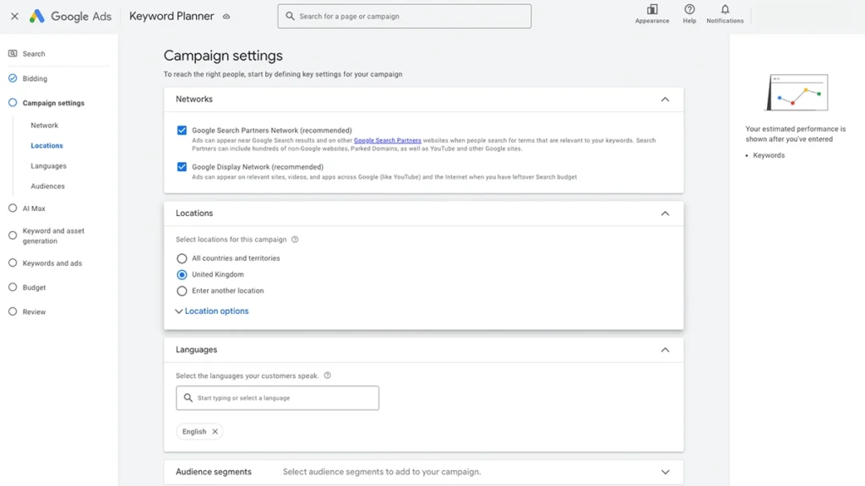Click the Campaign settings step circle icon
Image resolution: width=865 pixels, height=486 pixels.
point(13,102)
